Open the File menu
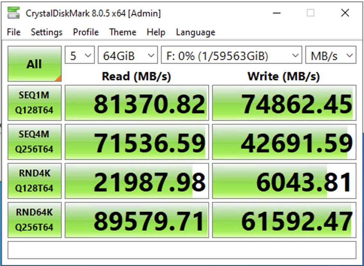This screenshot has width=364, height=266. [x=14, y=32]
